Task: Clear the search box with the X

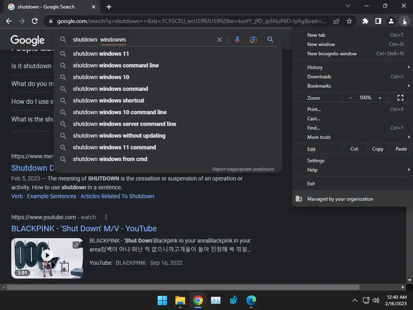Action: pos(219,40)
